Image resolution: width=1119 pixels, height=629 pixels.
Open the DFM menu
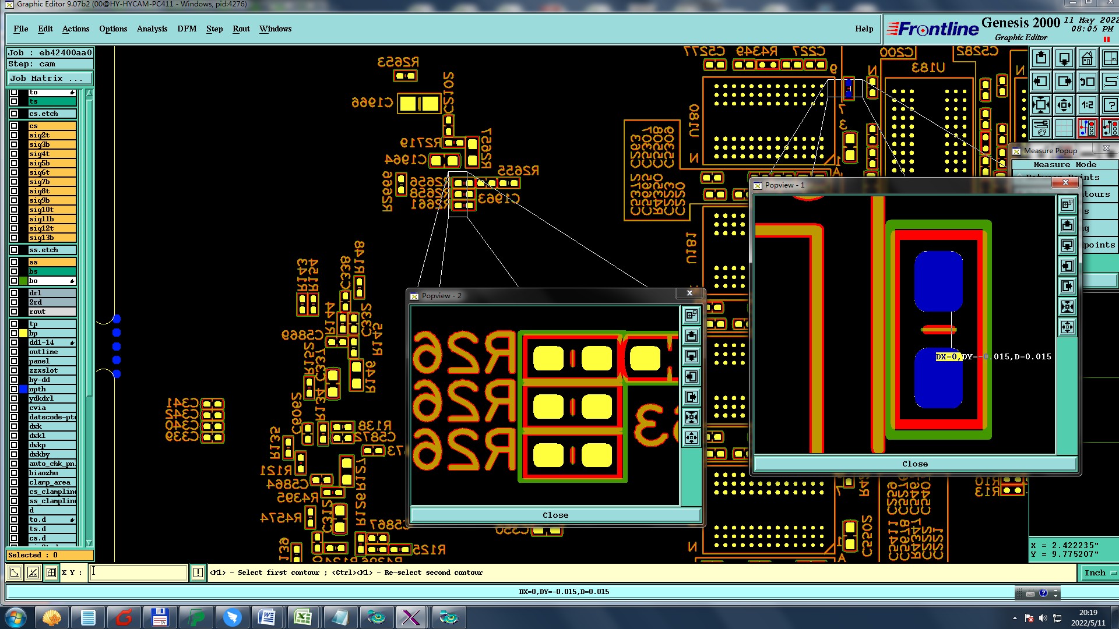187,29
